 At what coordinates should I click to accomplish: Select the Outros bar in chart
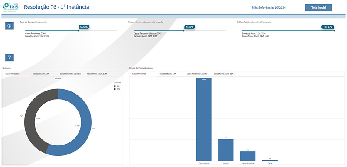click(x=226, y=150)
